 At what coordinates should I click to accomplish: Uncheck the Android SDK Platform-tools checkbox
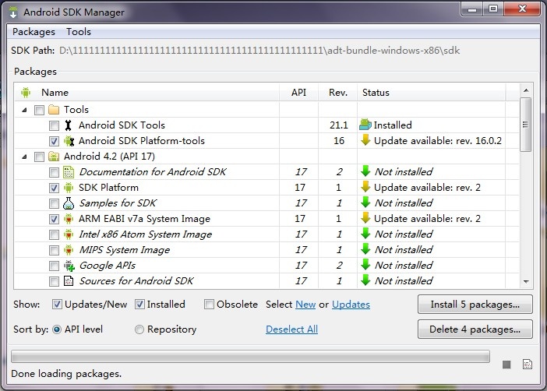(54, 141)
